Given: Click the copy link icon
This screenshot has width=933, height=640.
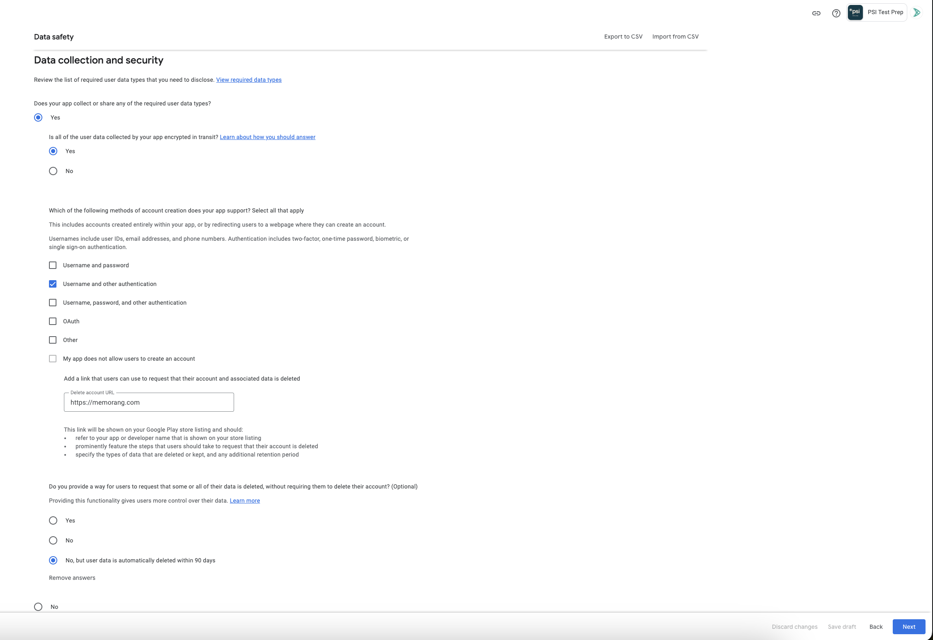Looking at the screenshot, I should pyautogui.click(x=816, y=13).
